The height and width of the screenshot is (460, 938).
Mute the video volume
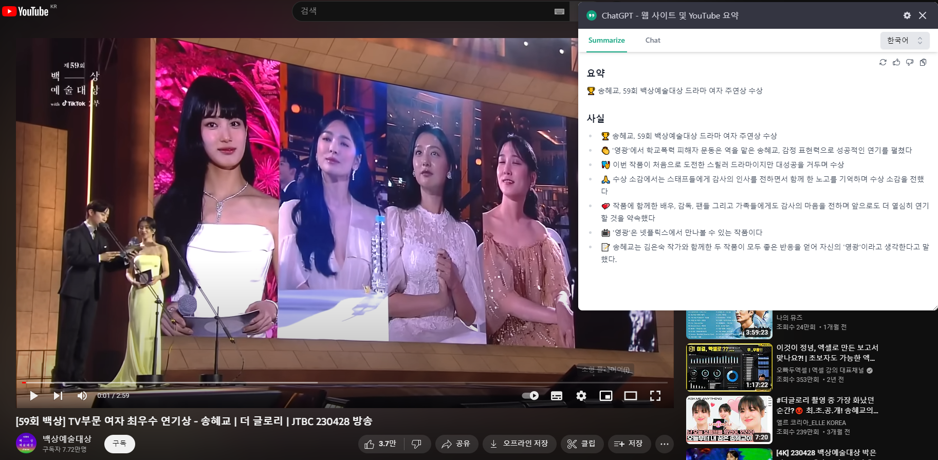pyautogui.click(x=82, y=396)
